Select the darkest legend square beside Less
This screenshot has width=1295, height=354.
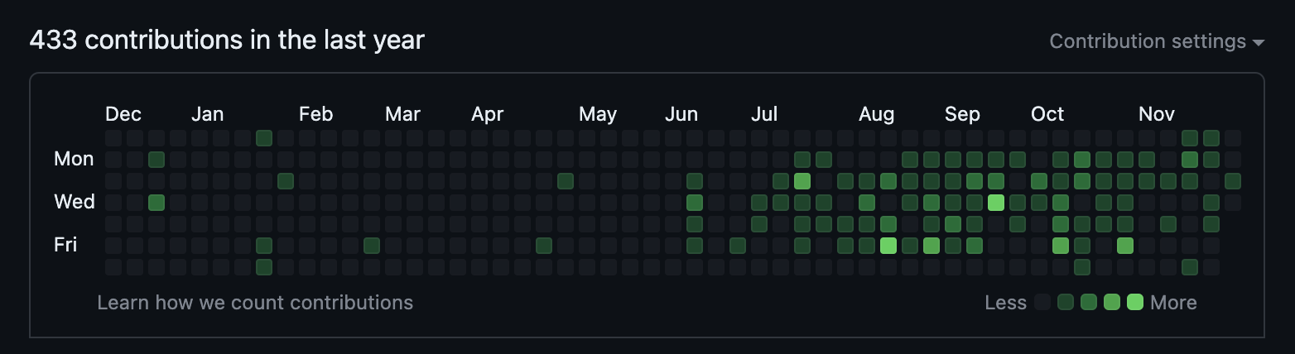point(1042,302)
